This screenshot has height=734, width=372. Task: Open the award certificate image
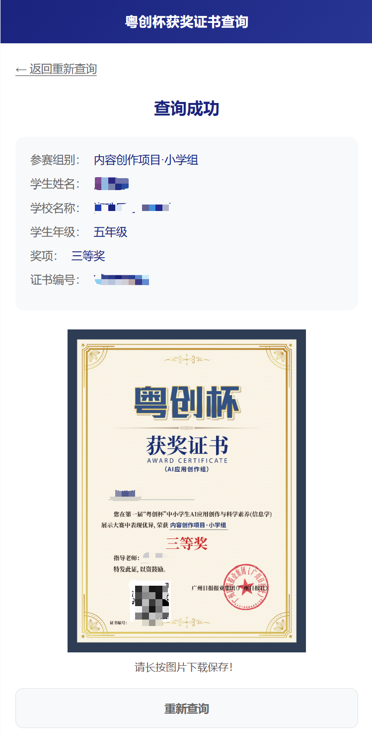point(186,491)
